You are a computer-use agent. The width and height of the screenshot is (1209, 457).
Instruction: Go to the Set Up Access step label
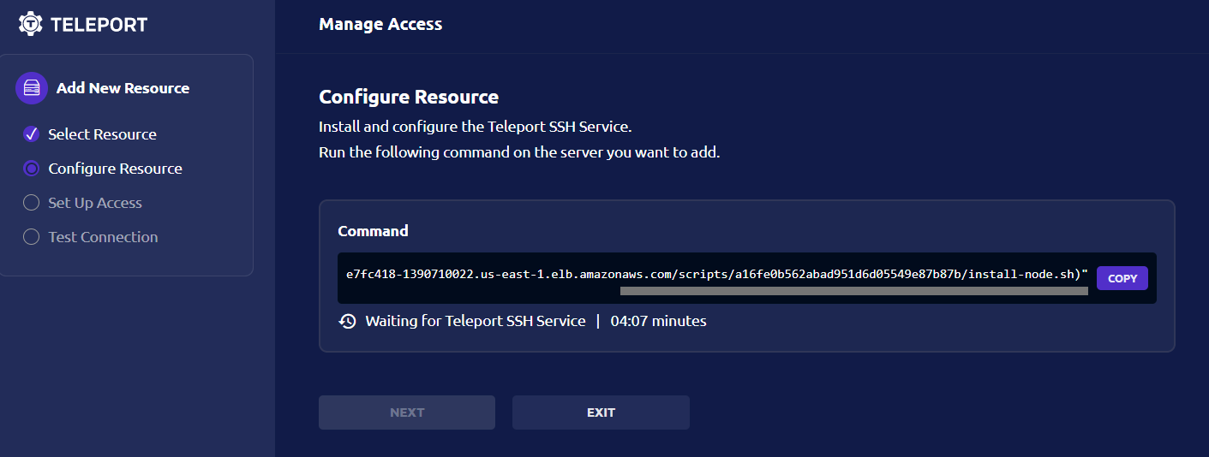point(95,203)
